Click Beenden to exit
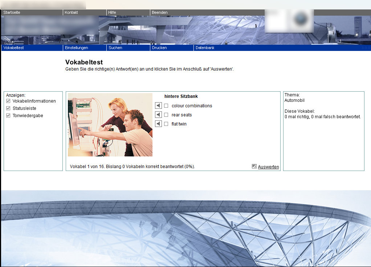371x267 pixels. click(160, 12)
